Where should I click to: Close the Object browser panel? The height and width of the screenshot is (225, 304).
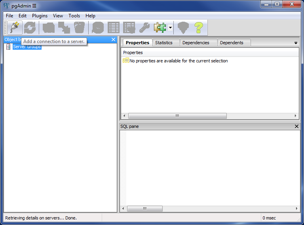pyautogui.click(x=113, y=39)
